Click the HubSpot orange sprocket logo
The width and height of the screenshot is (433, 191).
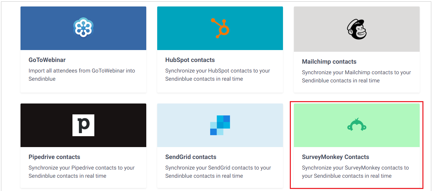220,28
